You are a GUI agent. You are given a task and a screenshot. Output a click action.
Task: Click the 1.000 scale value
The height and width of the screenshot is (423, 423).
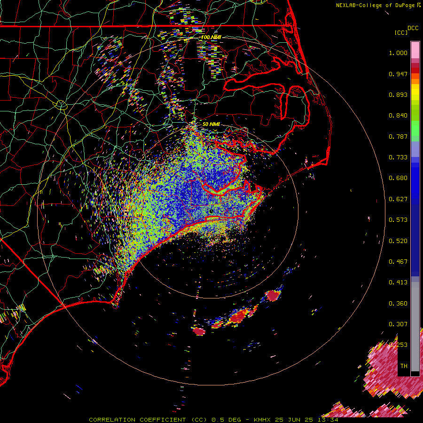tap(398, 53)
